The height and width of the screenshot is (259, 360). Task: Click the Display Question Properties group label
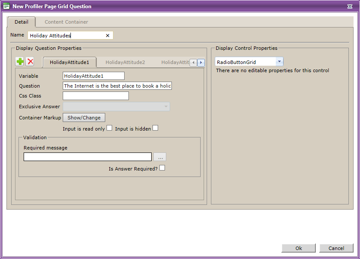(x=49, y=48)
